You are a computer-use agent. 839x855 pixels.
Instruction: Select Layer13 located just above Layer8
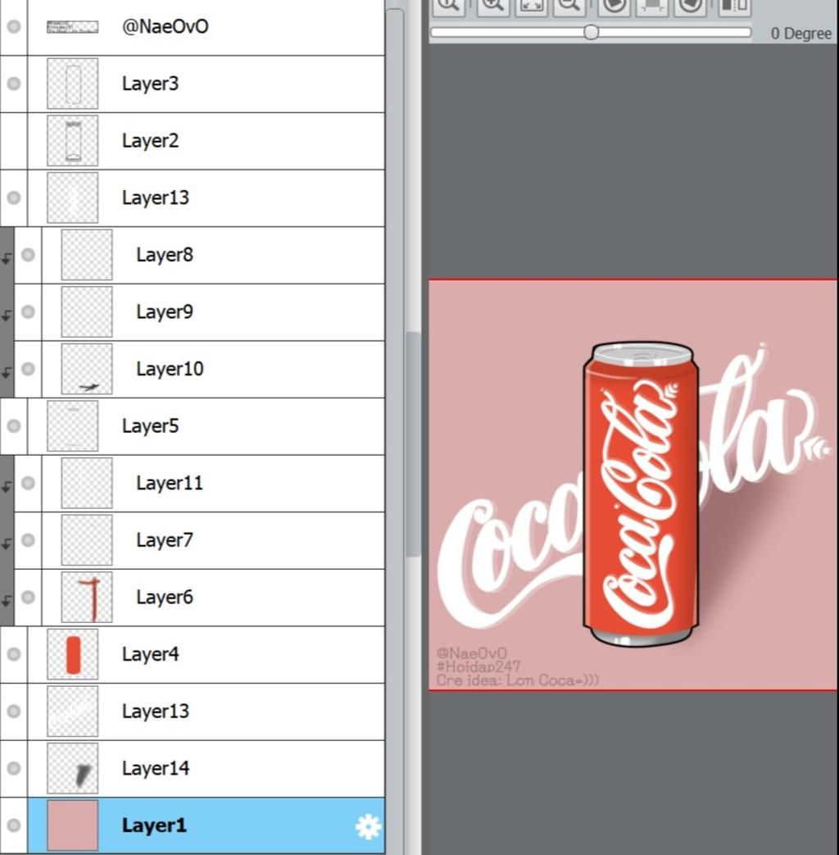206,198
